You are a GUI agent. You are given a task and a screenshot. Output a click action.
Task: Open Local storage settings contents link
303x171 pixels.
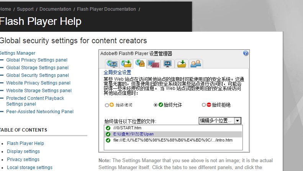30,168
